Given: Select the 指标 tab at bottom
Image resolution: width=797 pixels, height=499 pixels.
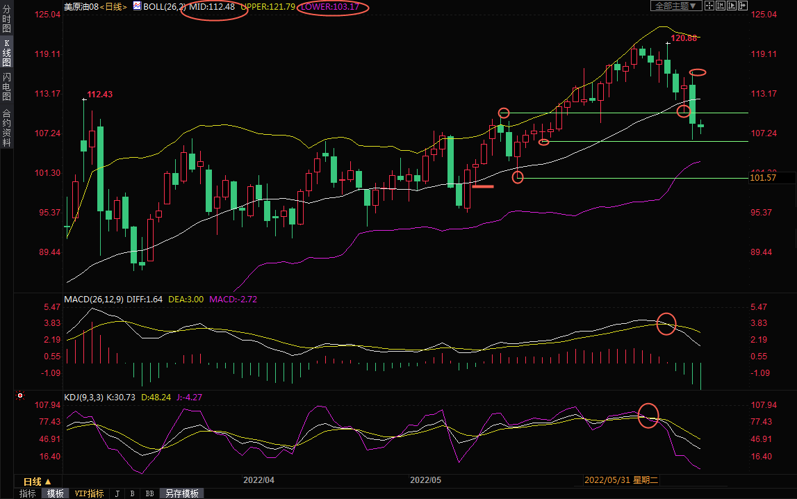Looking at the screenshot, I should 28,493.
